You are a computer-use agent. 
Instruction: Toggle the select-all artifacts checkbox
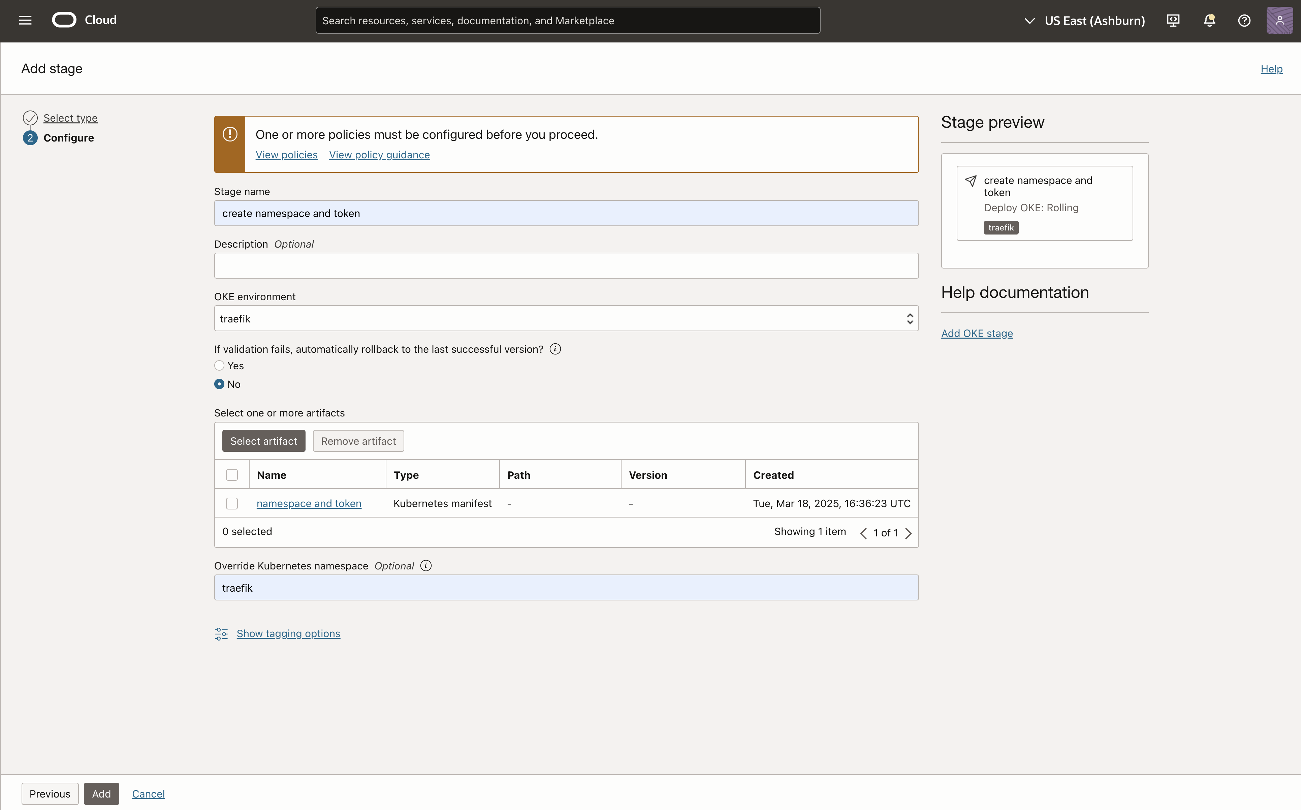click(x=232, y=475)
